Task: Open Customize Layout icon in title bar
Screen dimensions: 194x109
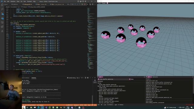Action: click(85, 1)
